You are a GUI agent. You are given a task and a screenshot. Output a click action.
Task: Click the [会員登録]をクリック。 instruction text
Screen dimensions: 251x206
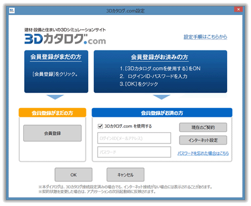tap(55, 74)
